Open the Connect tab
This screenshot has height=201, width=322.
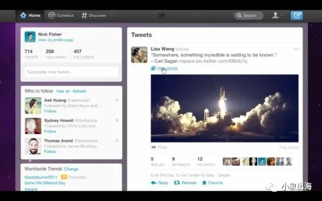click(x=61, y=15)
